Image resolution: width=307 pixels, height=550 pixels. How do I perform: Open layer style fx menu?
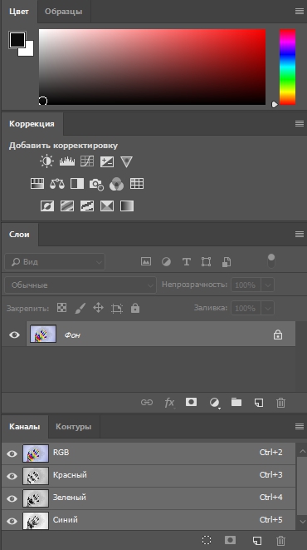169,403
